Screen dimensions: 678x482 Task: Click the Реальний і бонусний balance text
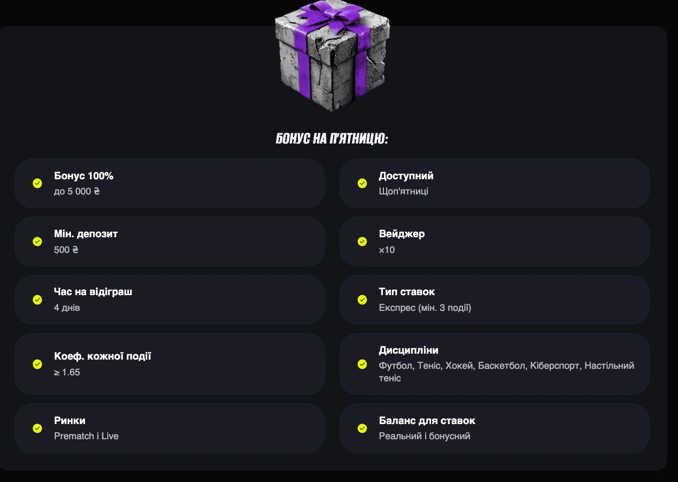point(425,436)
